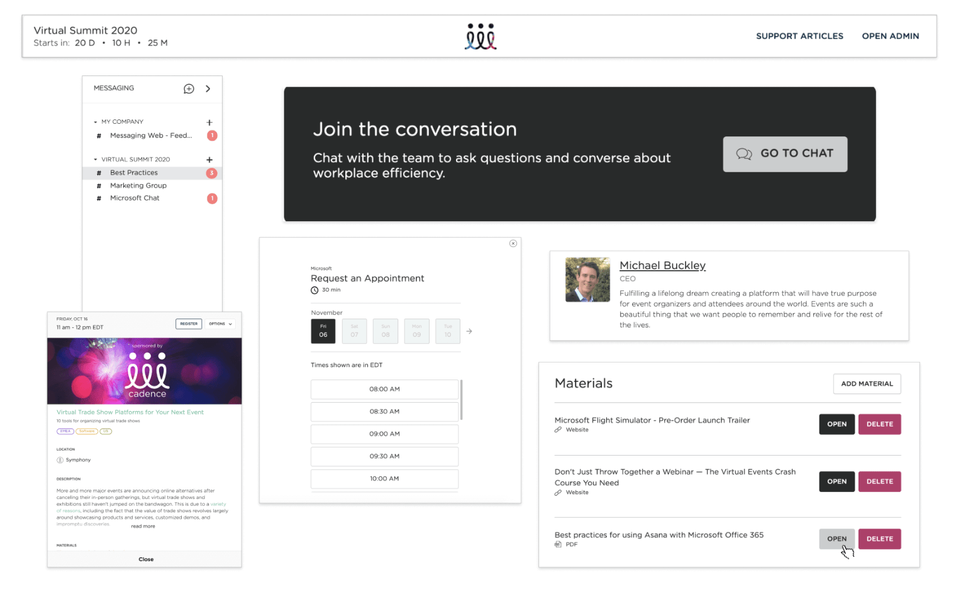956x597 pixels.
Task: Pick the 08:30 AM time slot
Action: point(384,412)
